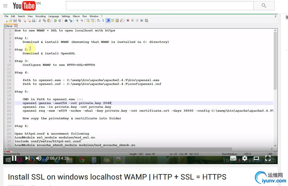Open the Encoding menu
Screen dimensions: 288x186
pos(40,16)
